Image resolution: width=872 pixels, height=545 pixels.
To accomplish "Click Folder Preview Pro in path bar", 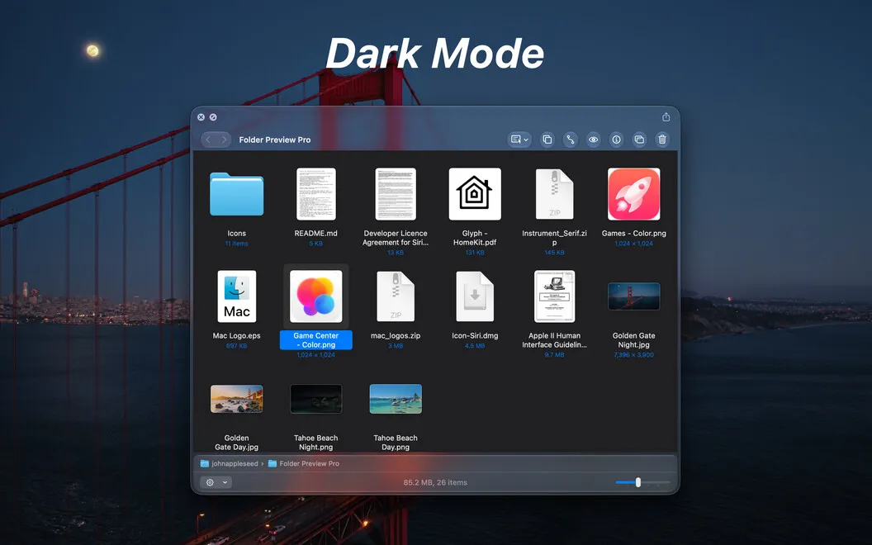I will tap(304, 463).
